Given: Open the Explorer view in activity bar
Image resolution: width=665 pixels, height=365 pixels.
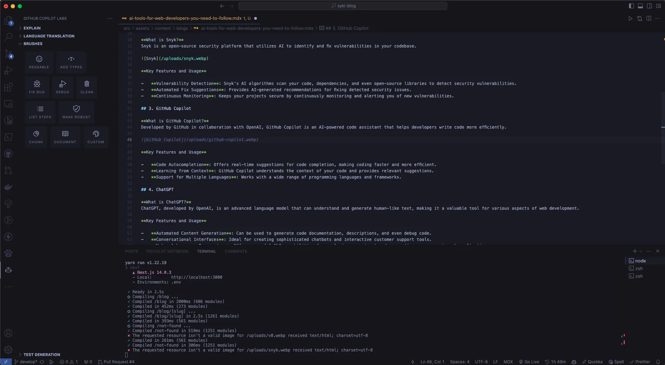Looking at the screenshot, I should click(8, 20).
